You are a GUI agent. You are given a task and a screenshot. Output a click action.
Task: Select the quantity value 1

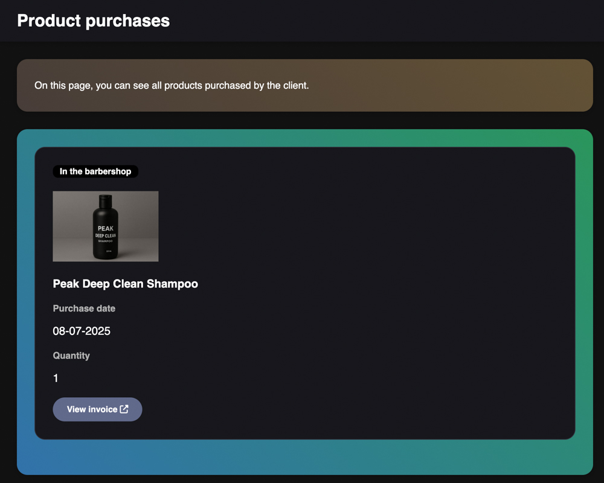[x=56, y=379]
